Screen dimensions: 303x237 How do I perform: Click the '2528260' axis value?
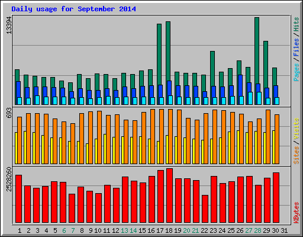[x=9, y=180]
